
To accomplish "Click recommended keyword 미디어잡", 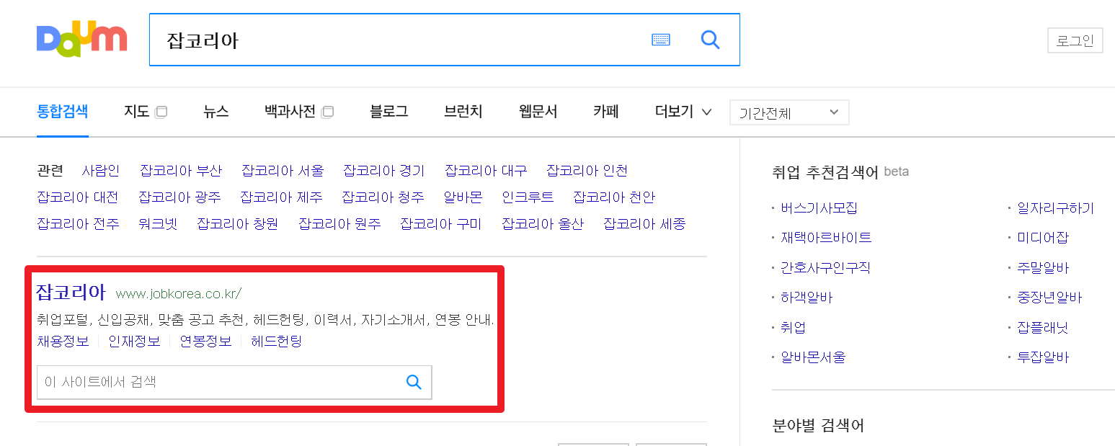I will pyautogui.click(x=1043, y=238).
